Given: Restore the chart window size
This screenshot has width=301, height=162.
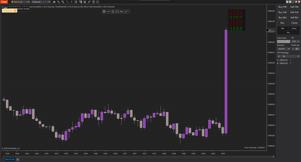Looking at the screenshot, I should coord(296,2).
